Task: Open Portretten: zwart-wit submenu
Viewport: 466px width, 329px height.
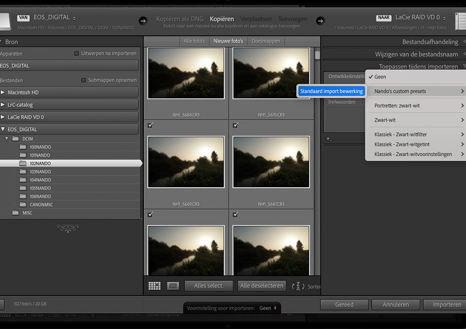Action: [416, 105]
